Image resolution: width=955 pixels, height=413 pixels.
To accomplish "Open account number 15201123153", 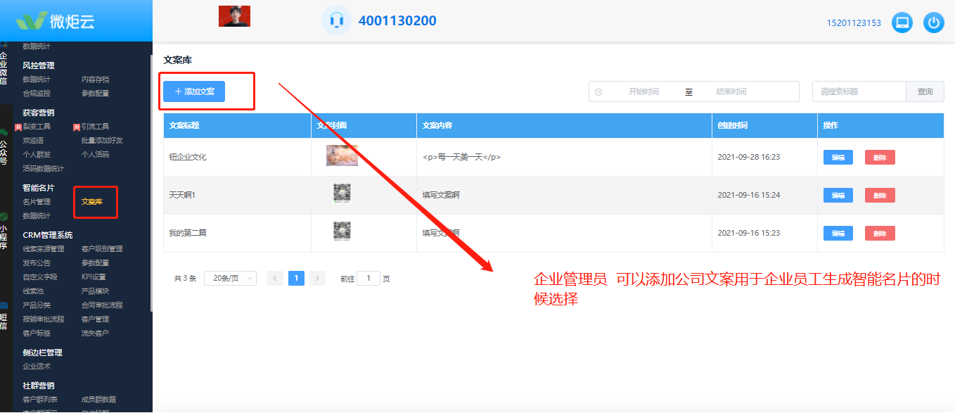I will tap(854, 23).
